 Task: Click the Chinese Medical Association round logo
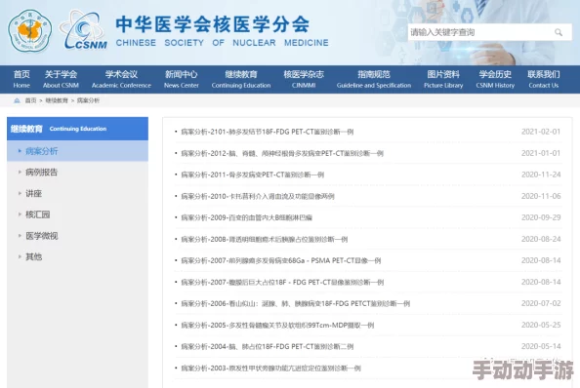[30, 31]
